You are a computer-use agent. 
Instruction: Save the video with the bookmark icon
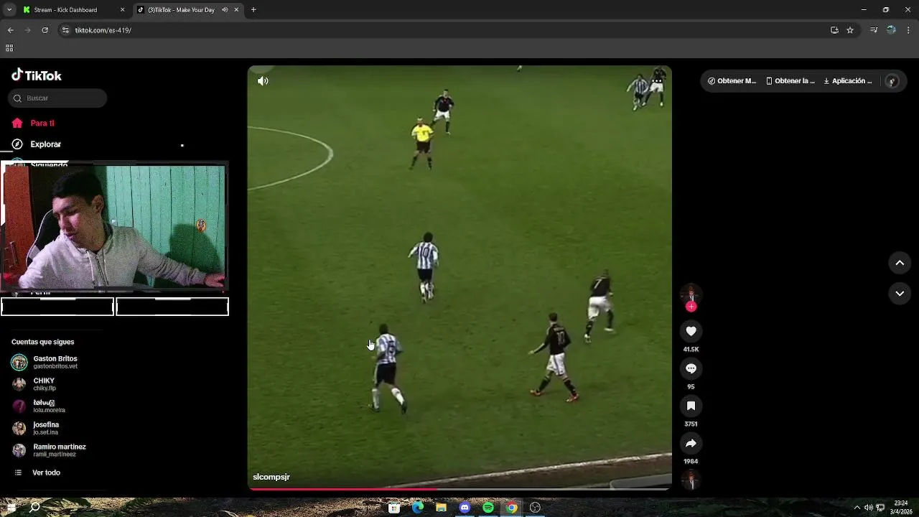pyautogui.click(x=691, y=406)
